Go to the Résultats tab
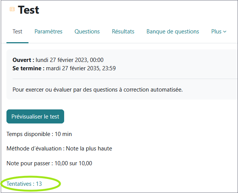This screenshot has width=238, height=193. pos(123,32)
